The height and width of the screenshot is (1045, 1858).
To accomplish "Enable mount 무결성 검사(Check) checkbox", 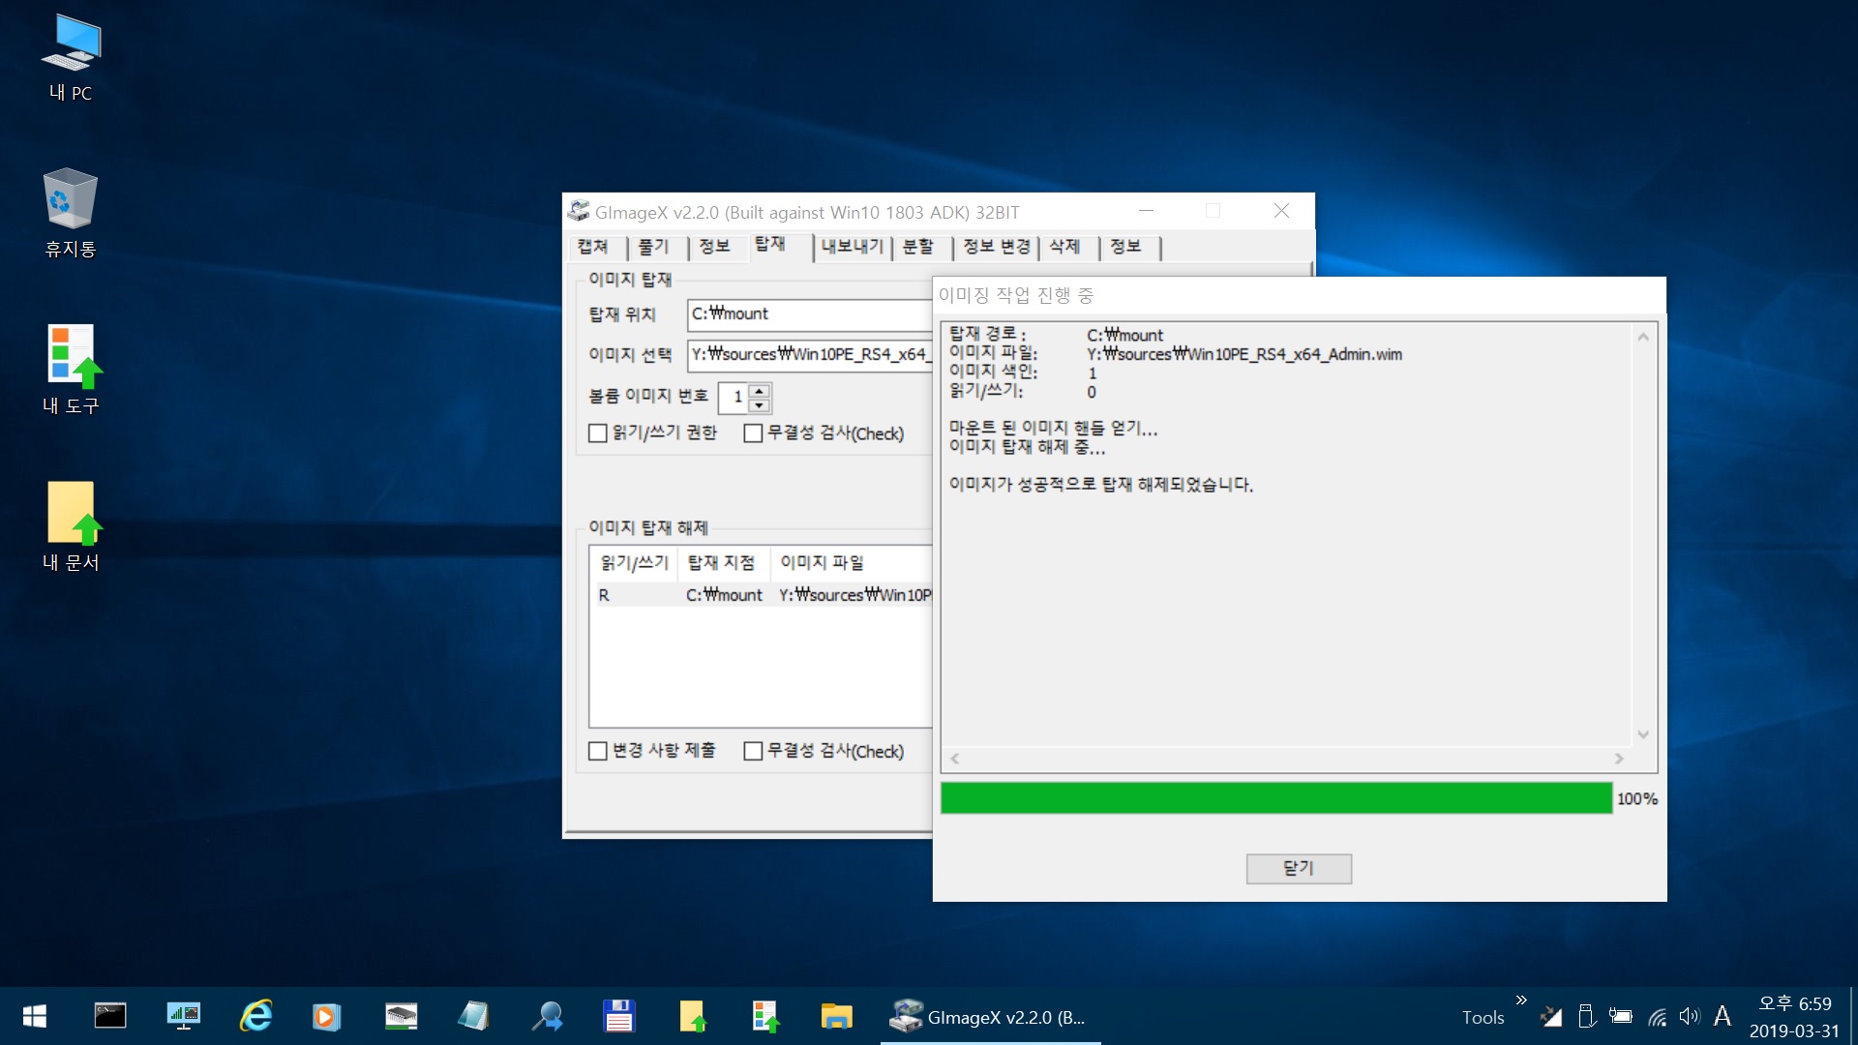I will click(x=753, y=433).
